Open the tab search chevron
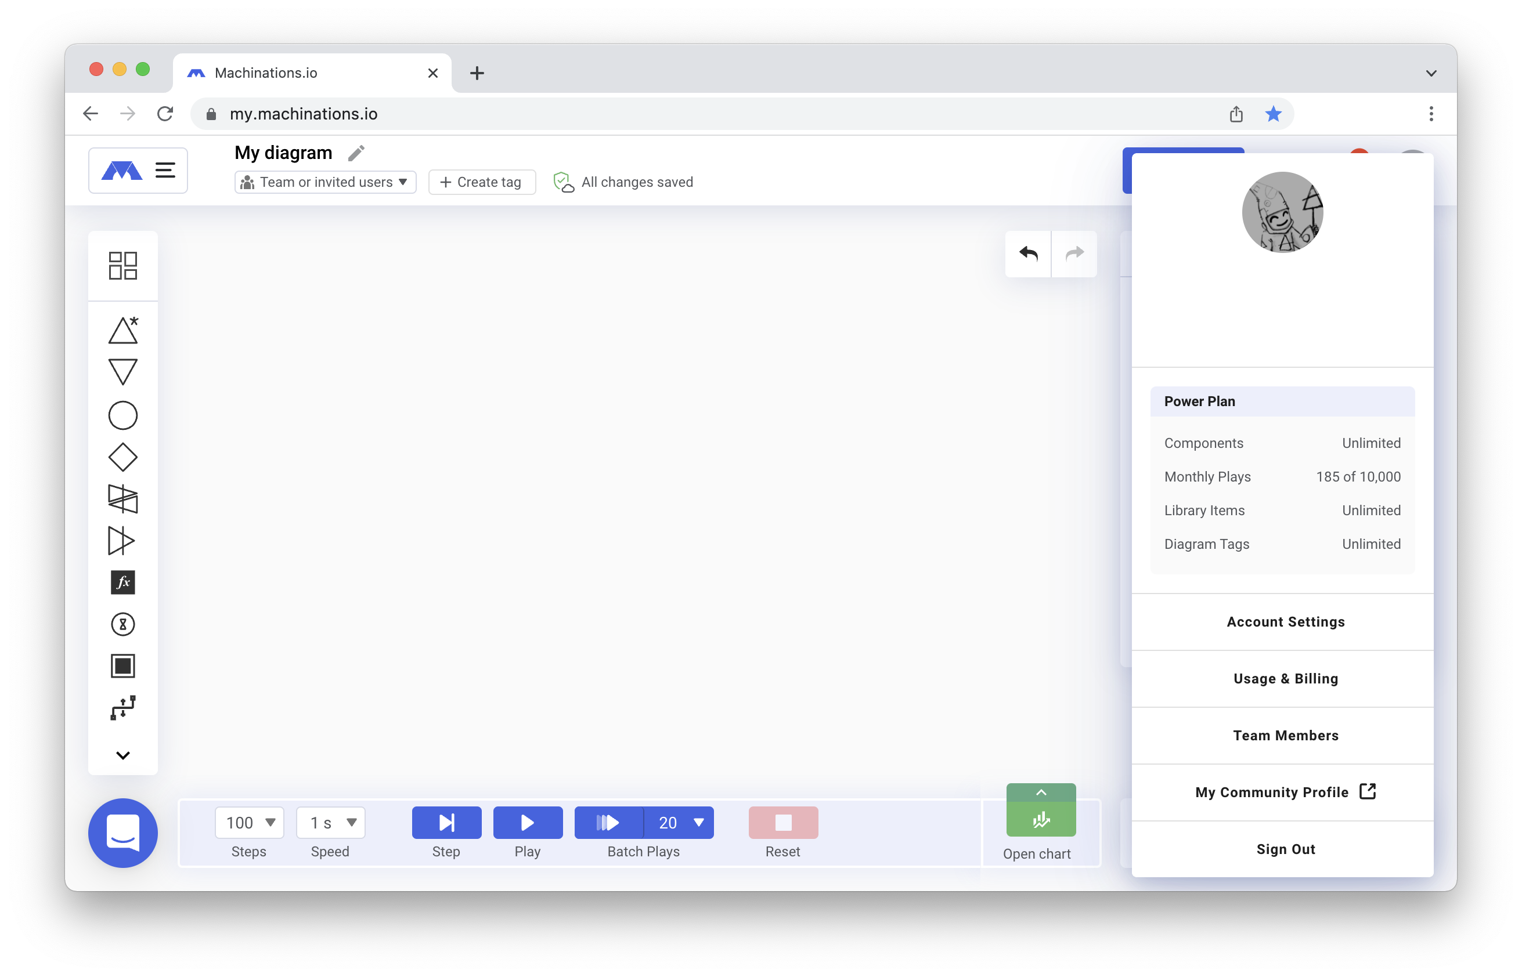 (x=1431, y=73)
